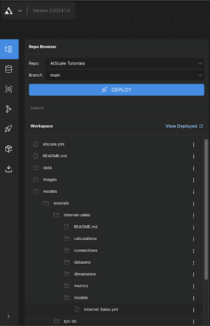This screenshot has height=326, width=210.
Task: Open options menu for metrics folder
Action: pos(194,286)
